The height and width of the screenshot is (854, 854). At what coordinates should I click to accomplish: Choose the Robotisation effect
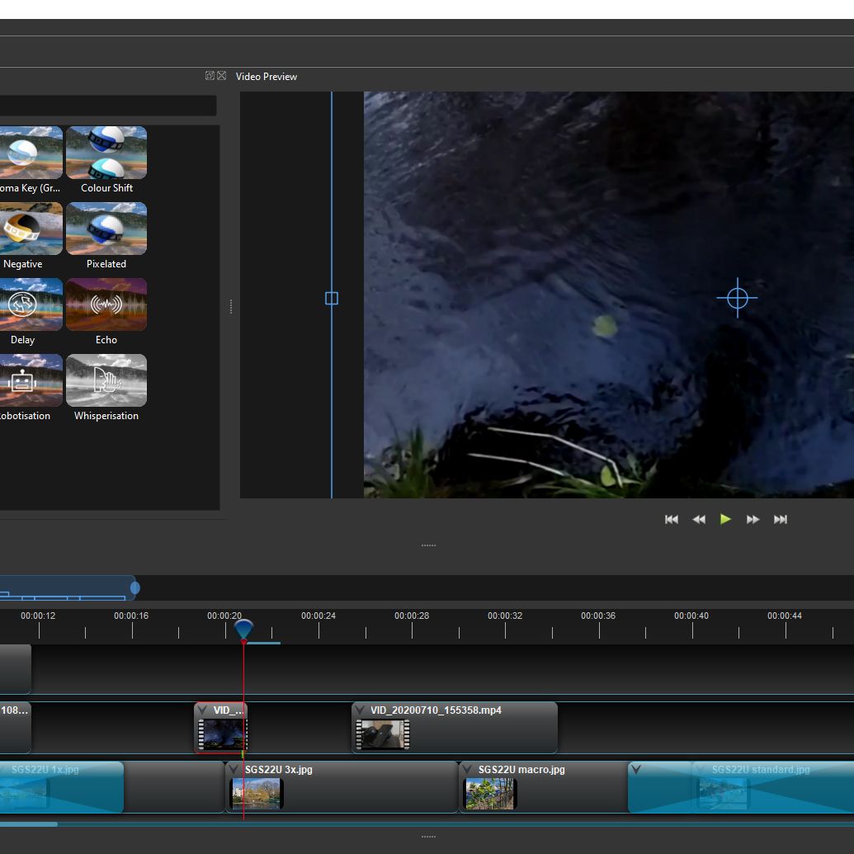click(x=30, y=381)
